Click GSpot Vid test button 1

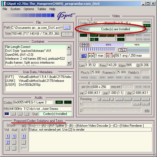(x=8, y=136)
